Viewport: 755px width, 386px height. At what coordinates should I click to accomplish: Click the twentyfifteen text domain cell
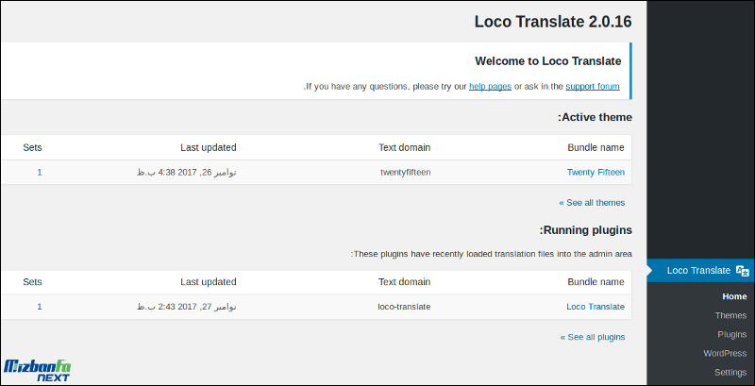coord(406,173)
